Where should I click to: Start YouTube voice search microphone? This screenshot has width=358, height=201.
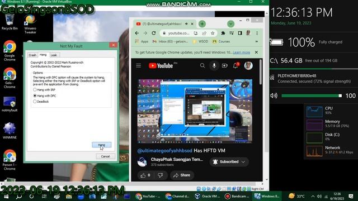[214, 66]
